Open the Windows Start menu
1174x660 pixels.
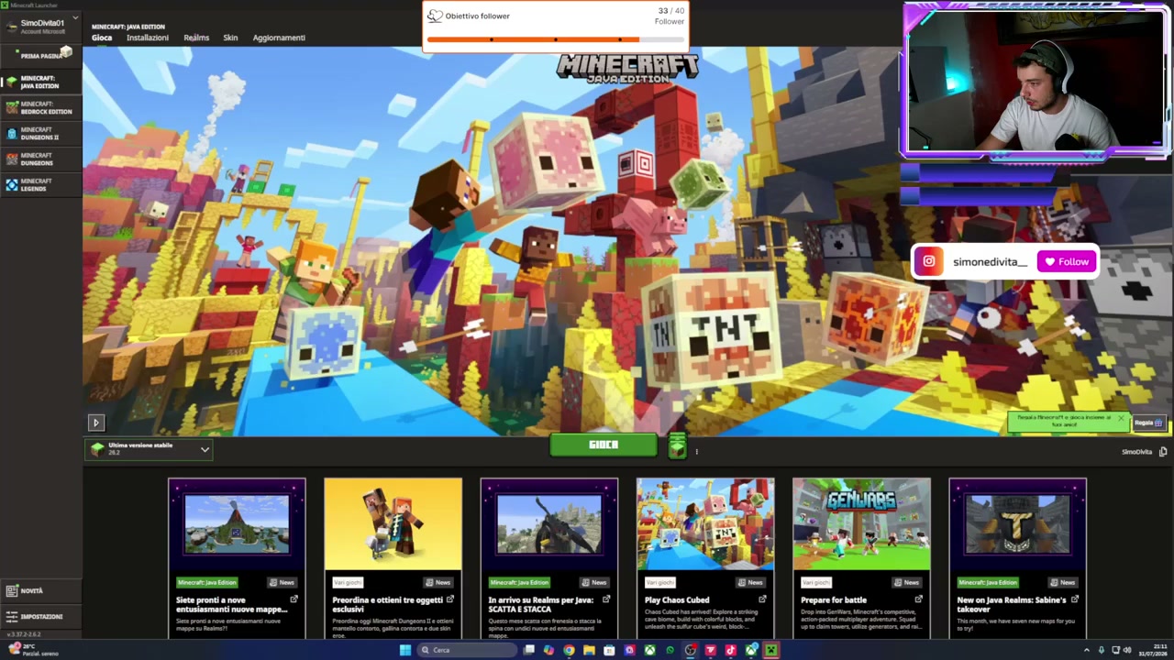tap(405, 650)
